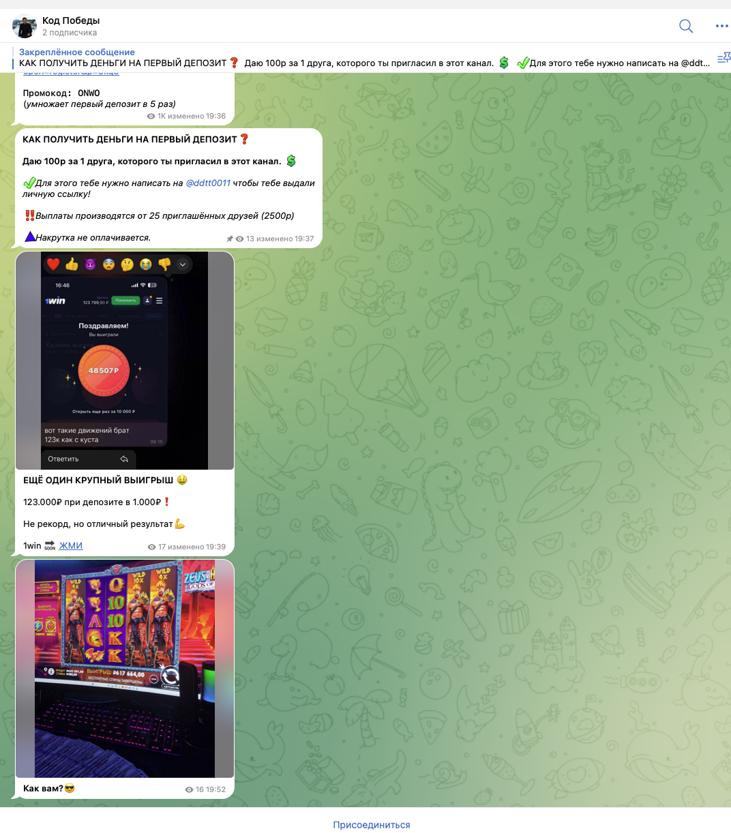Open the three-dot more options menu
The image size is (731, 833).
click(x=722, y=27)
